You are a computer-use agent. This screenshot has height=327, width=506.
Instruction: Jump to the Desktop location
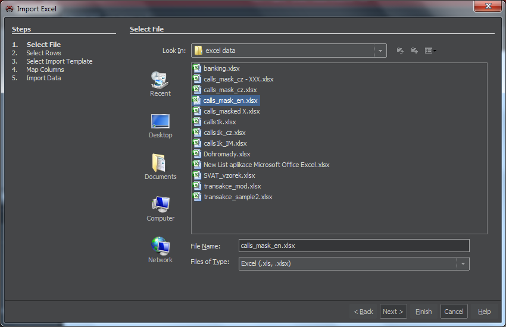[x=160, y=125]
